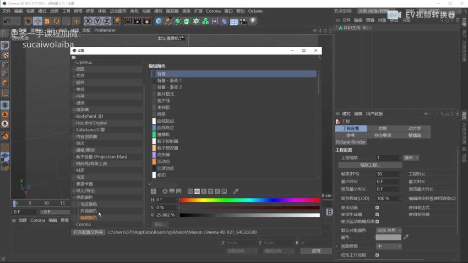Toggle 使用生成器 checkbox

tap(377, 215)
